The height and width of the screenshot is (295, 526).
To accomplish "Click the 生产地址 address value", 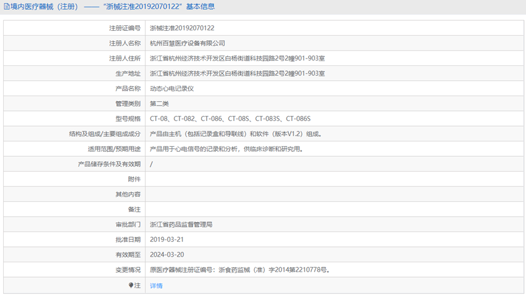I will point(237,73).
